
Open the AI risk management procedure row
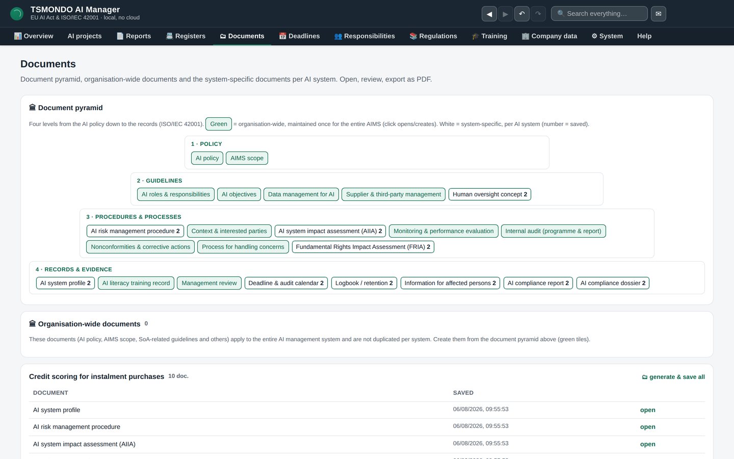[367, 427]
